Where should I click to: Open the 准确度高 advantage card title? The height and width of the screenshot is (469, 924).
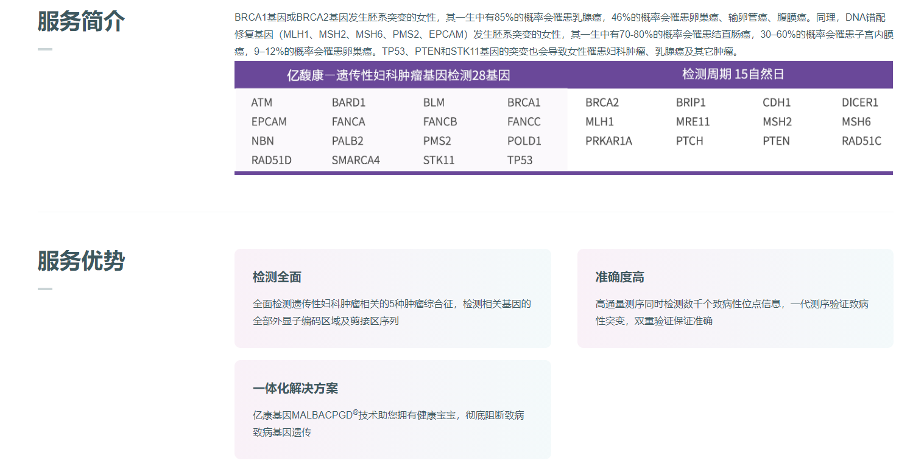click(619, 277)
